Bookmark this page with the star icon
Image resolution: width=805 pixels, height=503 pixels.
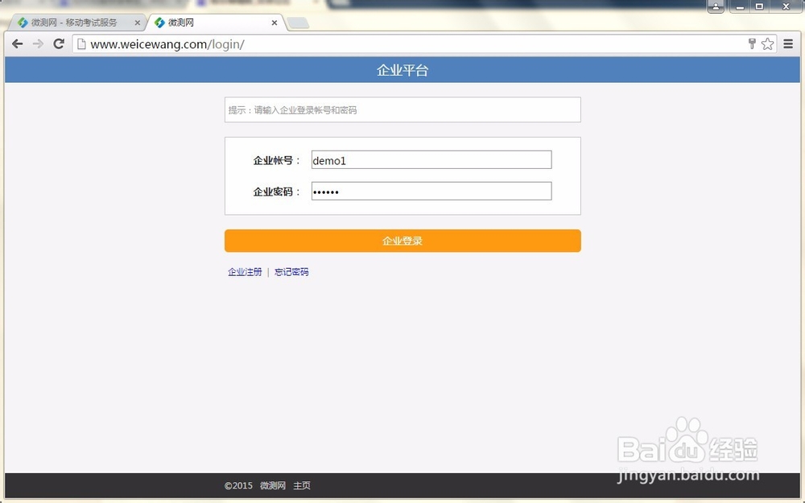click(766, 44)
